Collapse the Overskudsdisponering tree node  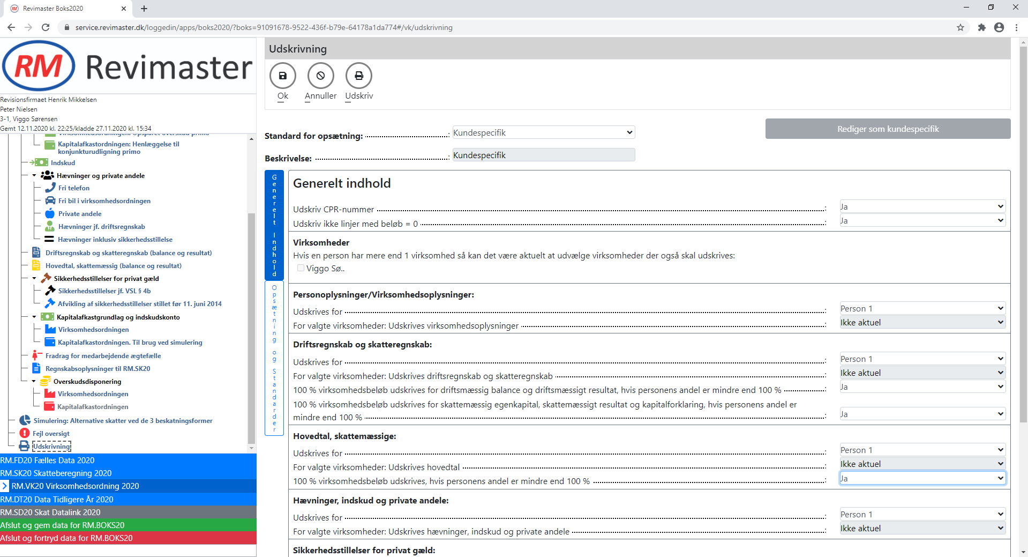[35, 381]
